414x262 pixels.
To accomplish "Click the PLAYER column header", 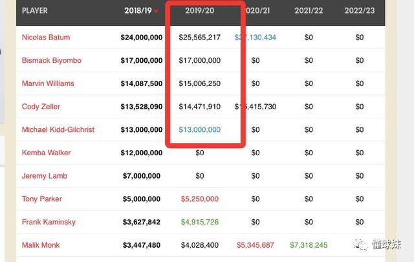I will (34, 11).
